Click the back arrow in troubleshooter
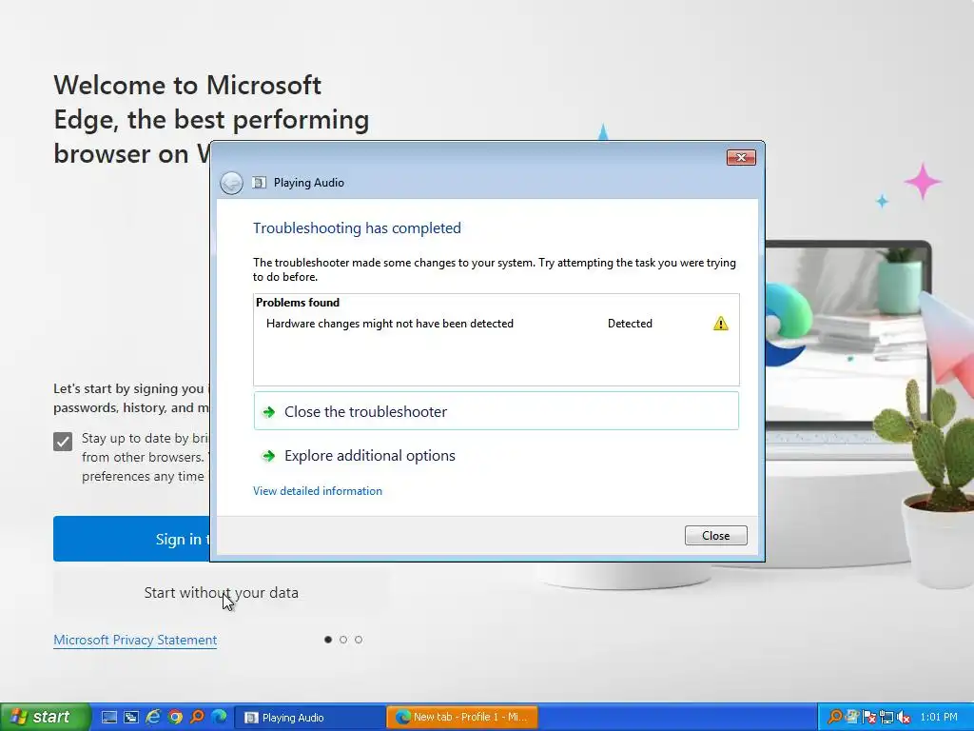The height and width of the screenshot is (731, 974). [231, 183]
